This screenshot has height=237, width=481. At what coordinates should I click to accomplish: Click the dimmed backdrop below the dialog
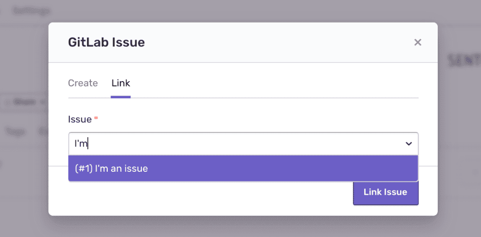pos(240,226)
